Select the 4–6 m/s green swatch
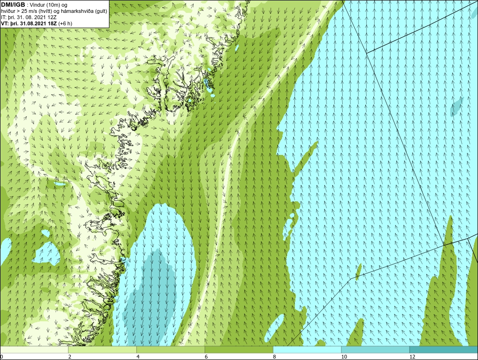Viewport: 478px width, 360px height. pos(171,349)
